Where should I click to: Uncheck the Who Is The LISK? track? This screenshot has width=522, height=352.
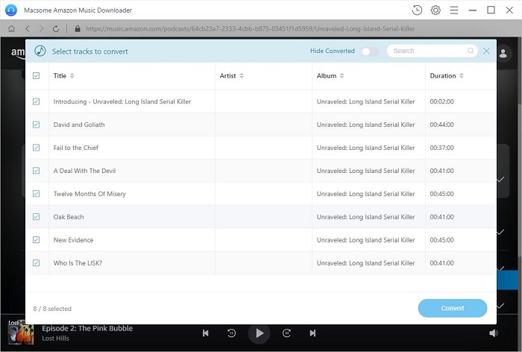click(x=37, y=263)
